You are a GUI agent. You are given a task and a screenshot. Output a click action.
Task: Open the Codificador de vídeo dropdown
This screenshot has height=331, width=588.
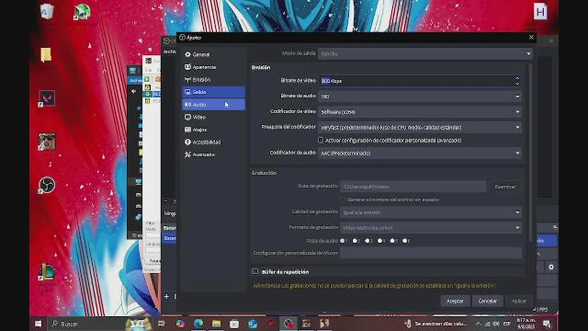(x=420, y=112)
